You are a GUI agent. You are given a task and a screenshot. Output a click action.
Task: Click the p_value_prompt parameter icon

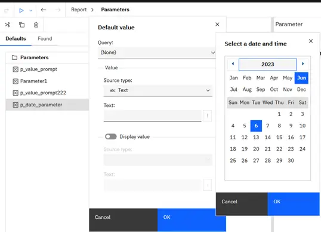click(16, 69)
